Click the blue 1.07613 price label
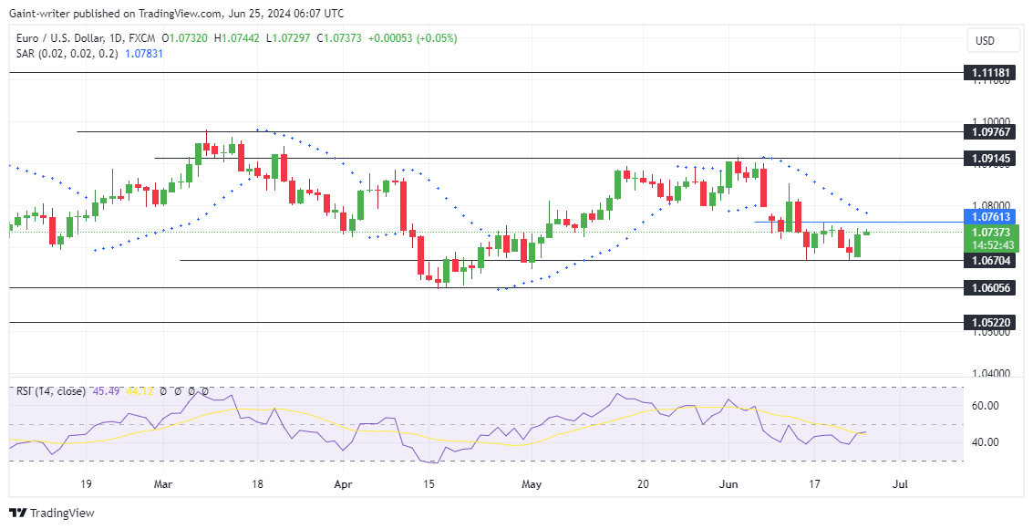The height and width of the screenshot is (529, 1033). [989, 217]
